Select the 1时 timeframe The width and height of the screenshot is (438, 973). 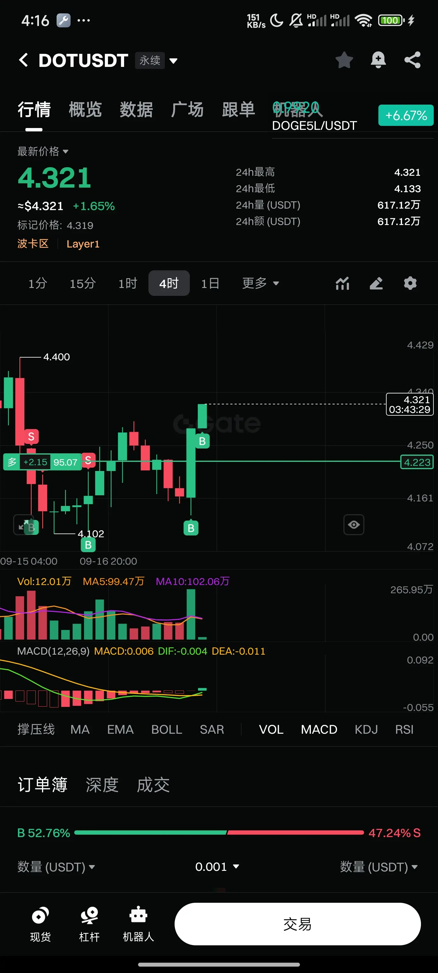(128, 283)
